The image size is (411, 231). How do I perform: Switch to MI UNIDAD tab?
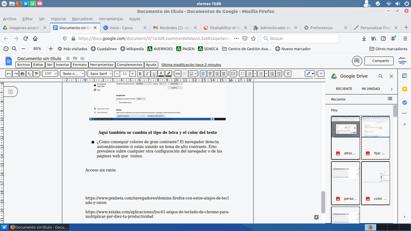(x=371, y=89)
